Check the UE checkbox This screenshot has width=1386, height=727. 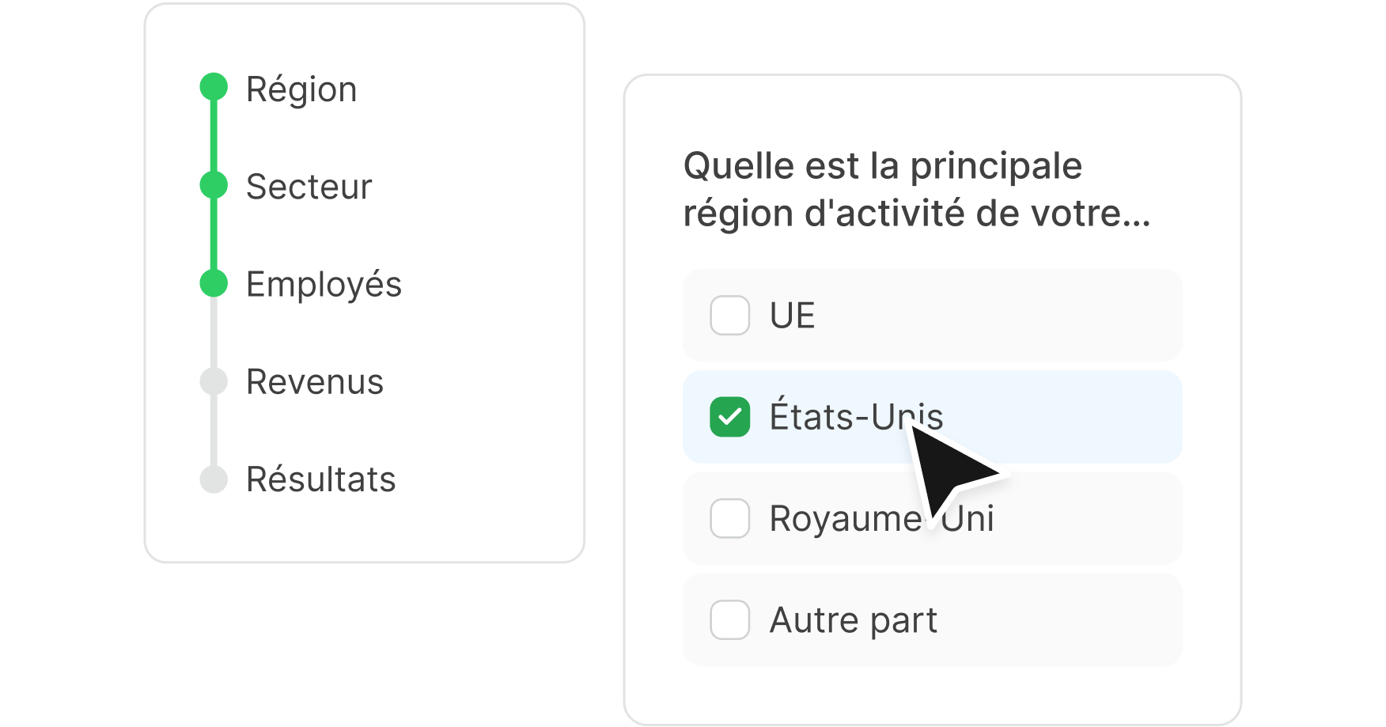pos(729,316)
